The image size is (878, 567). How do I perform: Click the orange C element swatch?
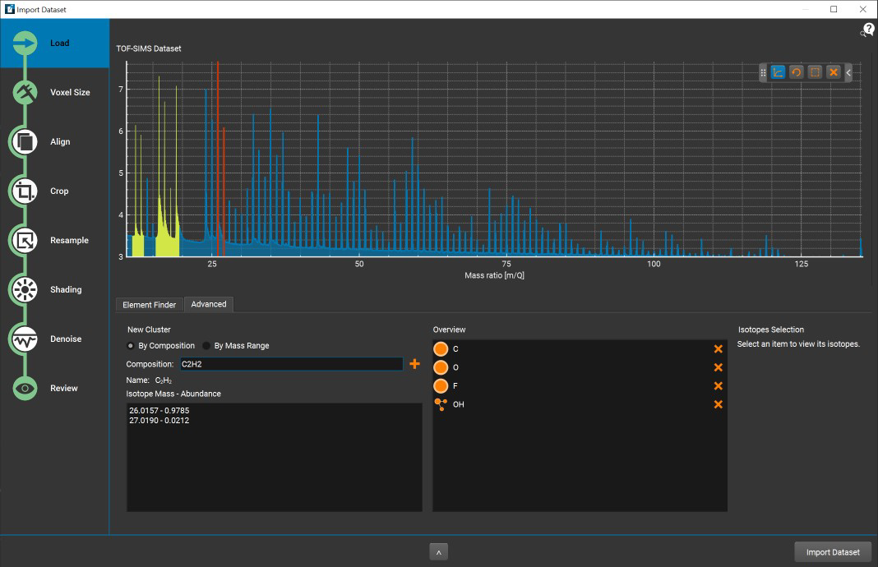click(x=441, y=349)
